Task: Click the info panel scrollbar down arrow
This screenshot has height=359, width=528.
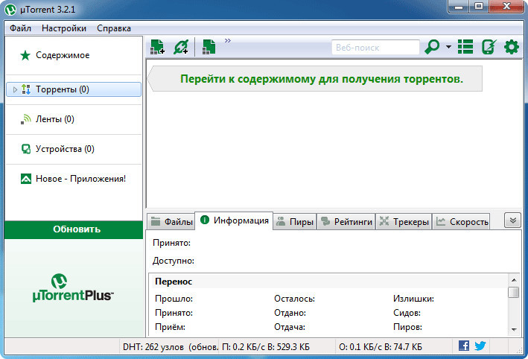Action: (x=514, y=330)
